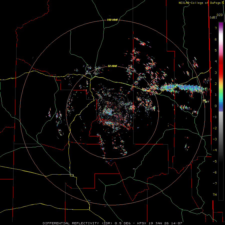Click the -1 dB value on the scale
Viewport: 225px width, 225px height.
pos(215,117)
